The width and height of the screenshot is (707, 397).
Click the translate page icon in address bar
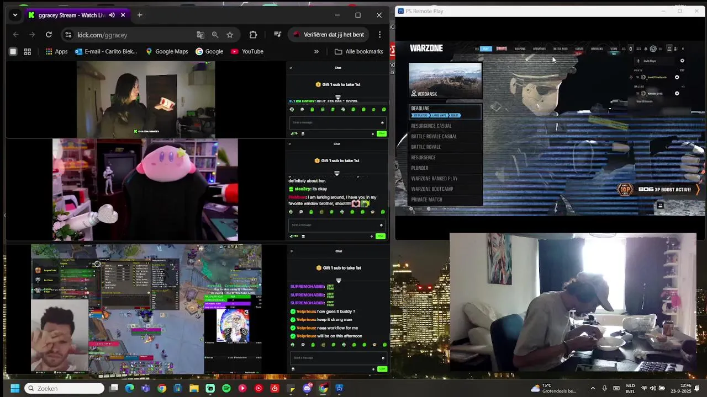click(x=201, y=35)
